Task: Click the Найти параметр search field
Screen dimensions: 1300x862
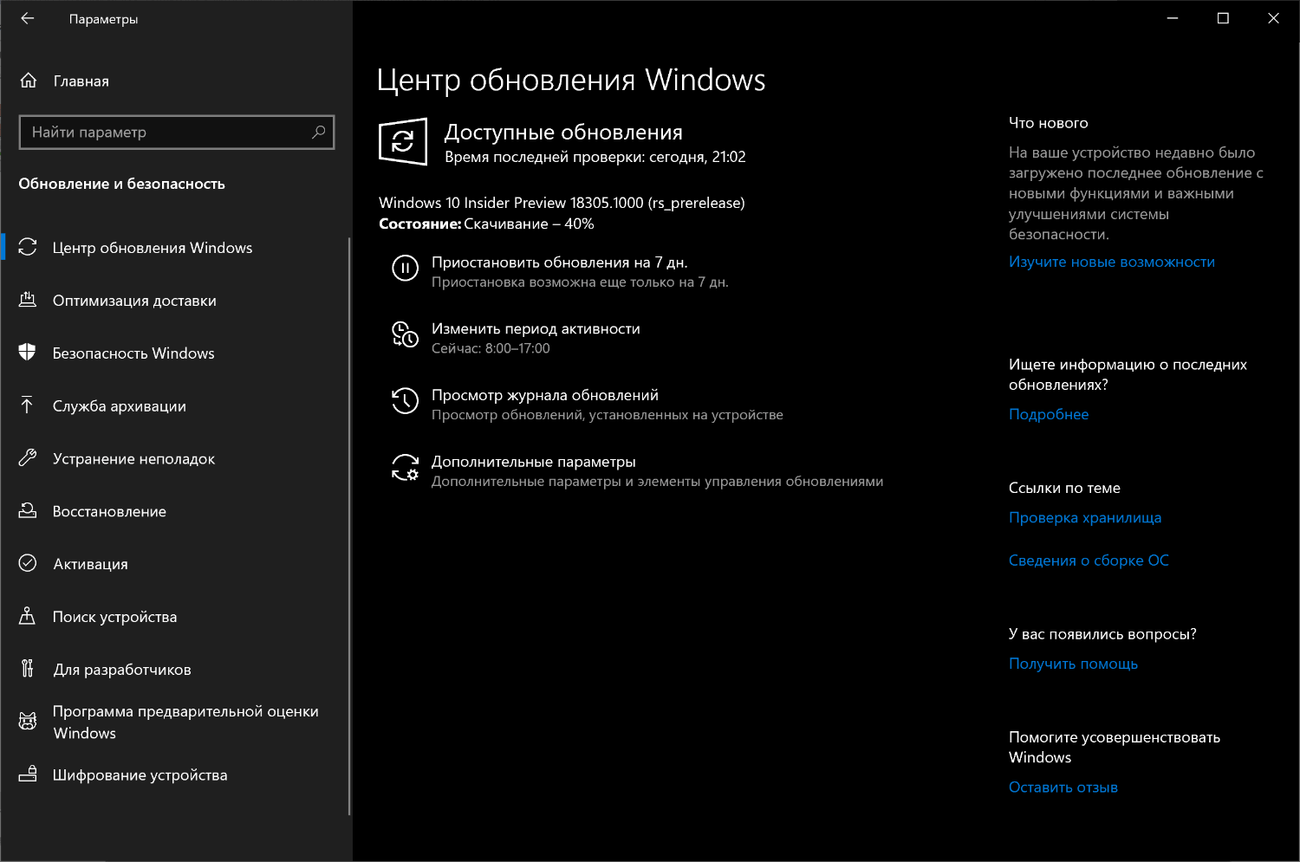Action: tap(176, 132)
